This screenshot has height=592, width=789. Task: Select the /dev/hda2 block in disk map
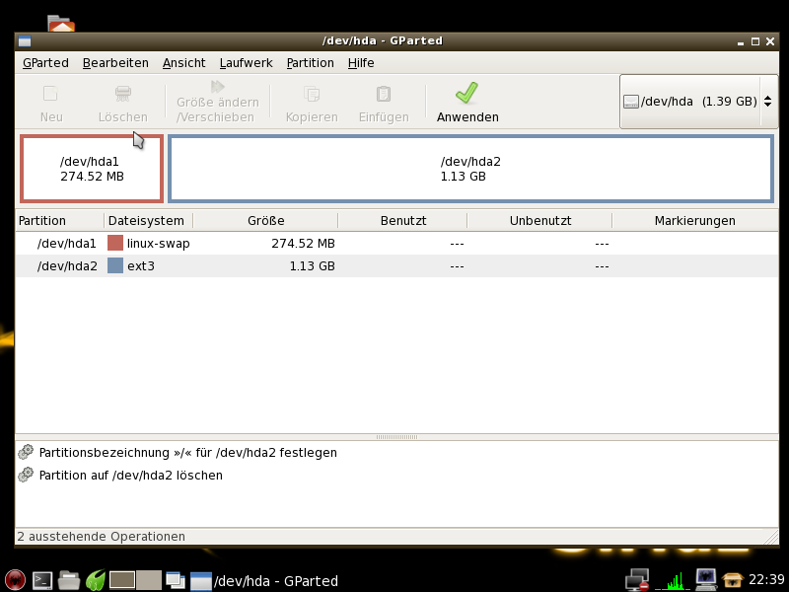(x=470, y=169)
